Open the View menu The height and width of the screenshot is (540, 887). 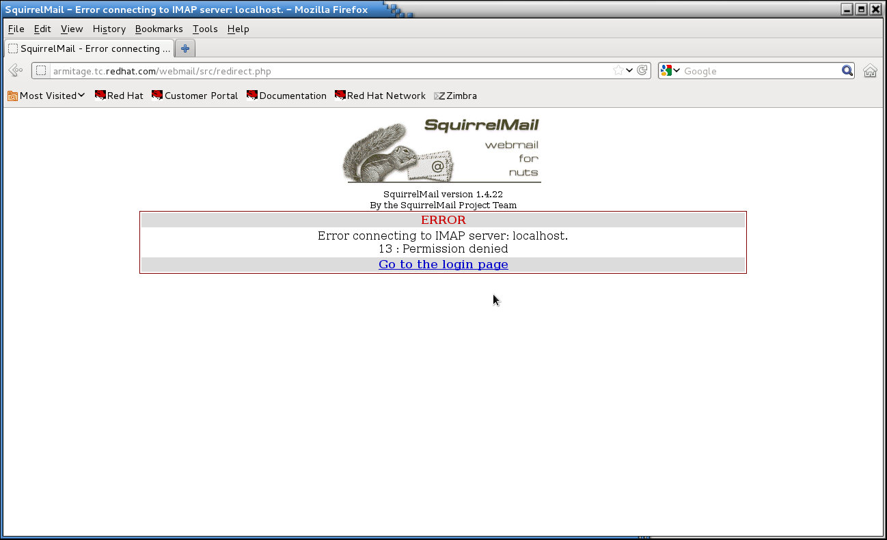(72, 29)
